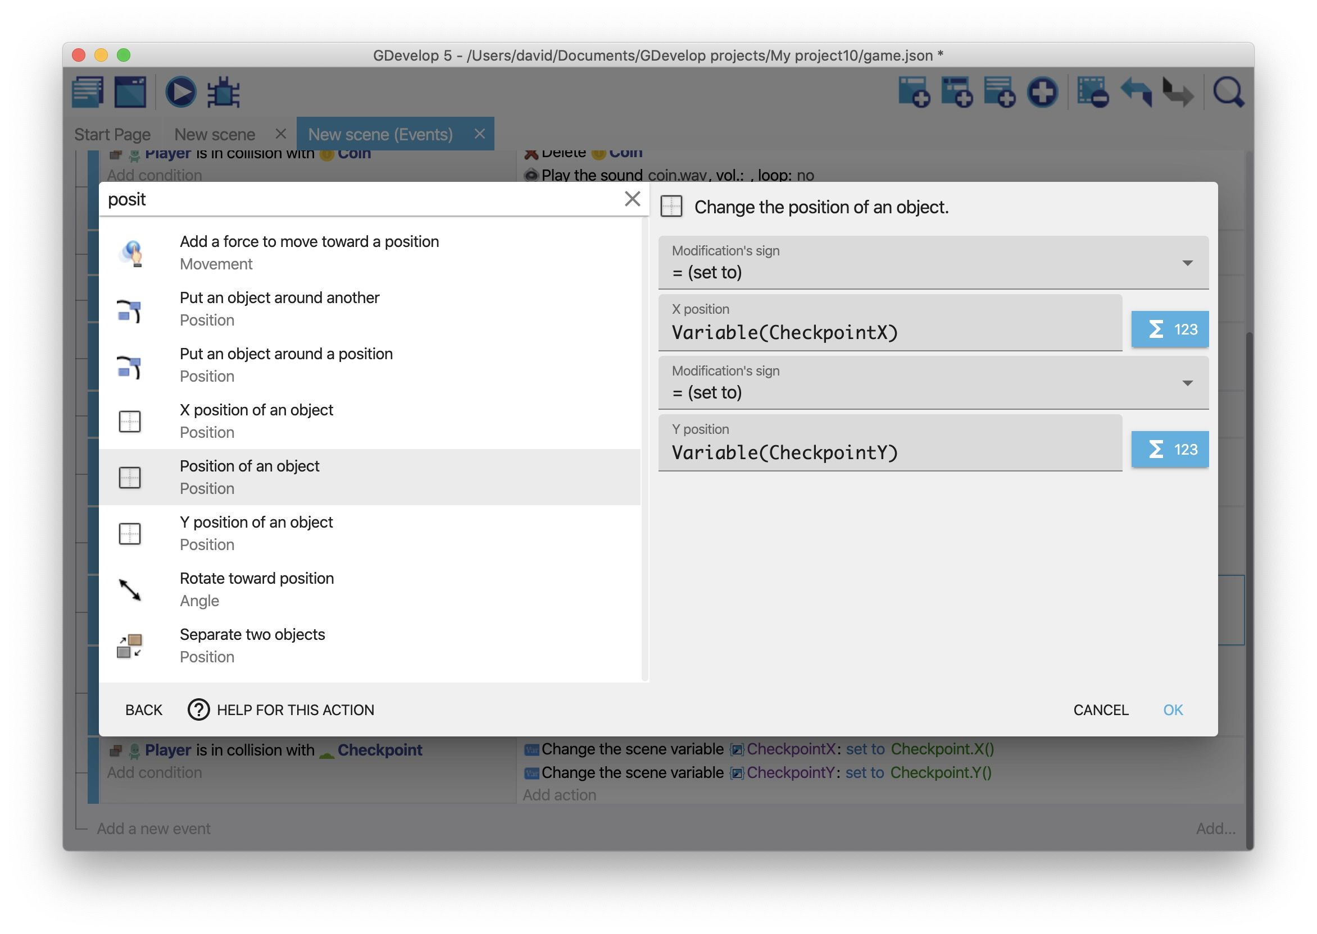
Task: Expand the first Modification's sign dropdown
Action: [1186, 263]
